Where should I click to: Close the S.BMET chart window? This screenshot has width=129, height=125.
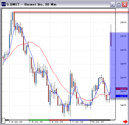point(125,4)
